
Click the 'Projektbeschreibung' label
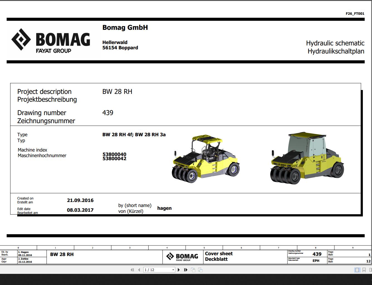click(x=47, y=99)
